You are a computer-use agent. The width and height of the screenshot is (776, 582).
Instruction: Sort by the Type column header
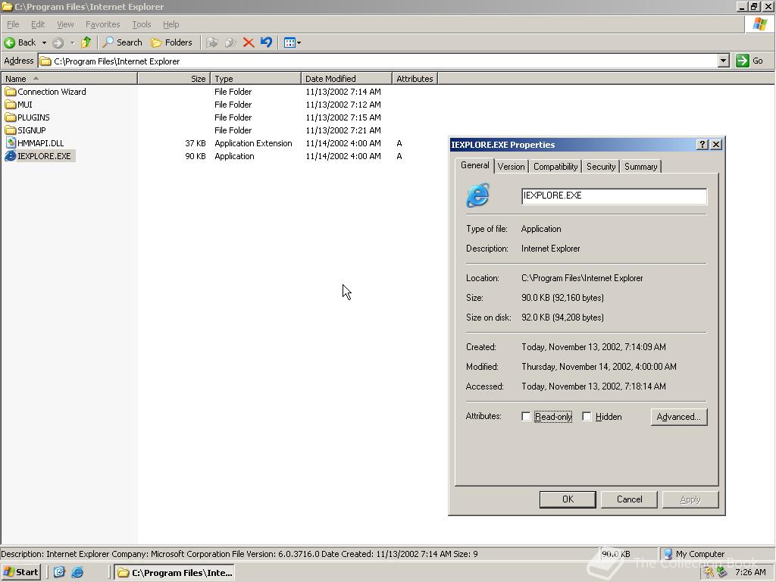[x=256, y=79]
